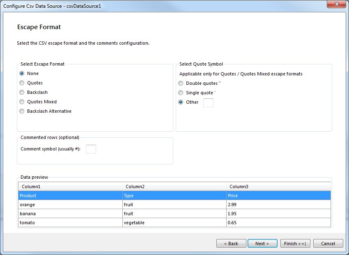Select the Backslash Alternative escape format
Viewport: 349px width, 255px height.
(x=21, y=111)
